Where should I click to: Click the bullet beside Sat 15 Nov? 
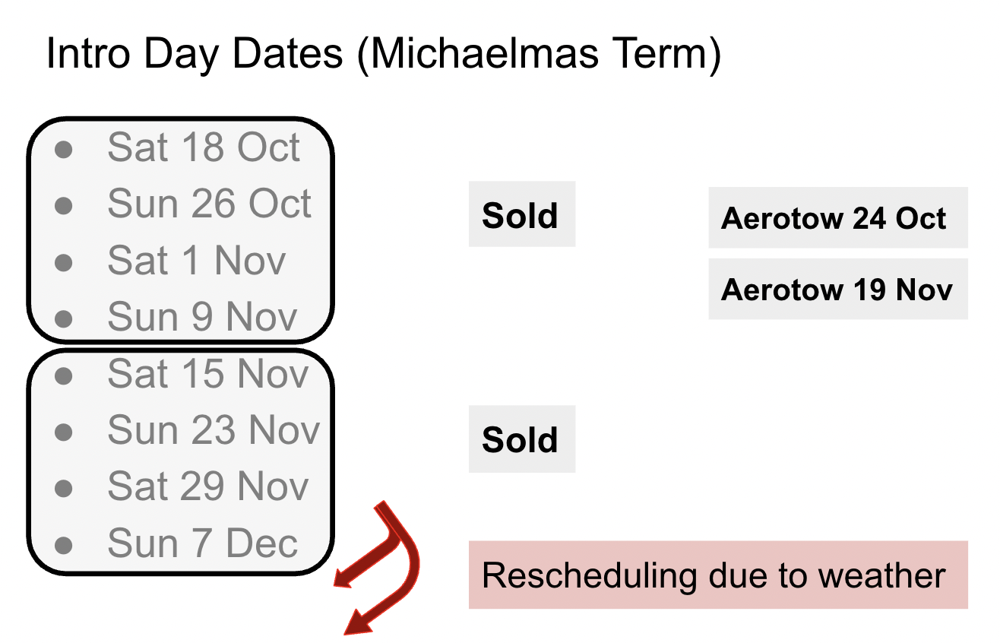click(64, 375)
